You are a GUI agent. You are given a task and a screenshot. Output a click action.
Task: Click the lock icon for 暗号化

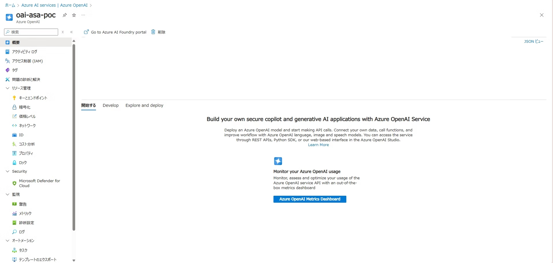pyautogui.click(x=14, y=107)
